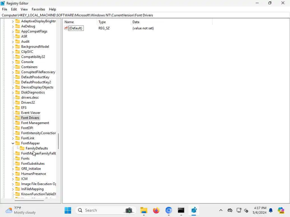Viewport: 290px width, 217px height.
Task: Open the terminal from the taskbar
Action: (181, 210)
